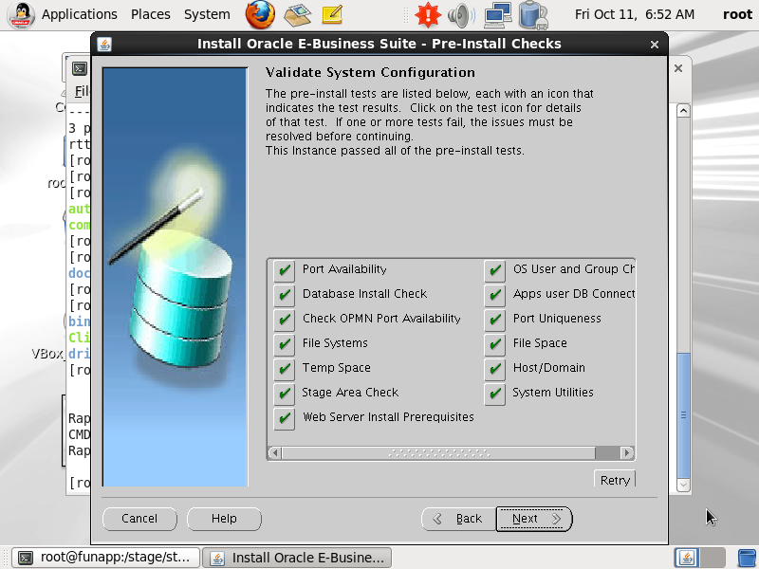
Task: Click the Port Availability test result icon
Action: tap(284, 270)
